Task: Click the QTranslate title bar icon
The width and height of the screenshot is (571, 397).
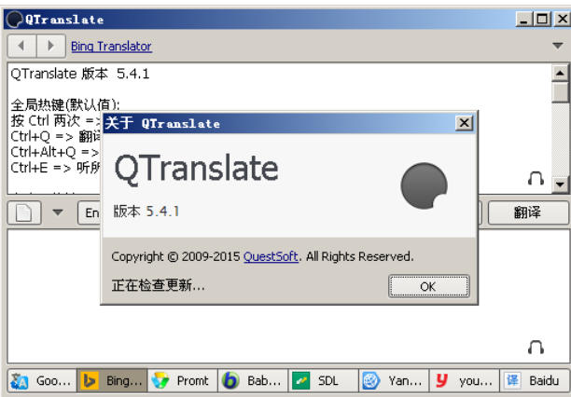Action: tap(15, 20)
